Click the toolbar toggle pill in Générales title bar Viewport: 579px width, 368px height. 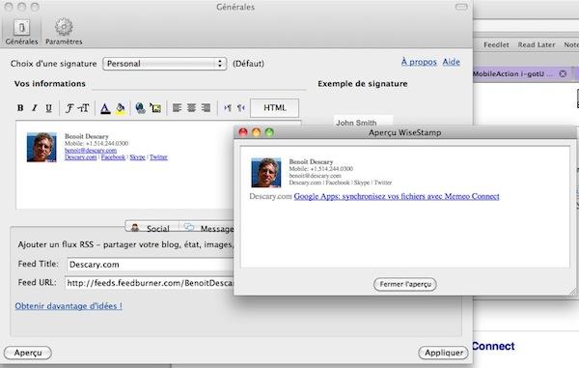coord(461,7)
